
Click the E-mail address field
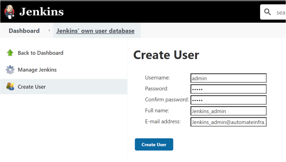(x=228, y=122)
